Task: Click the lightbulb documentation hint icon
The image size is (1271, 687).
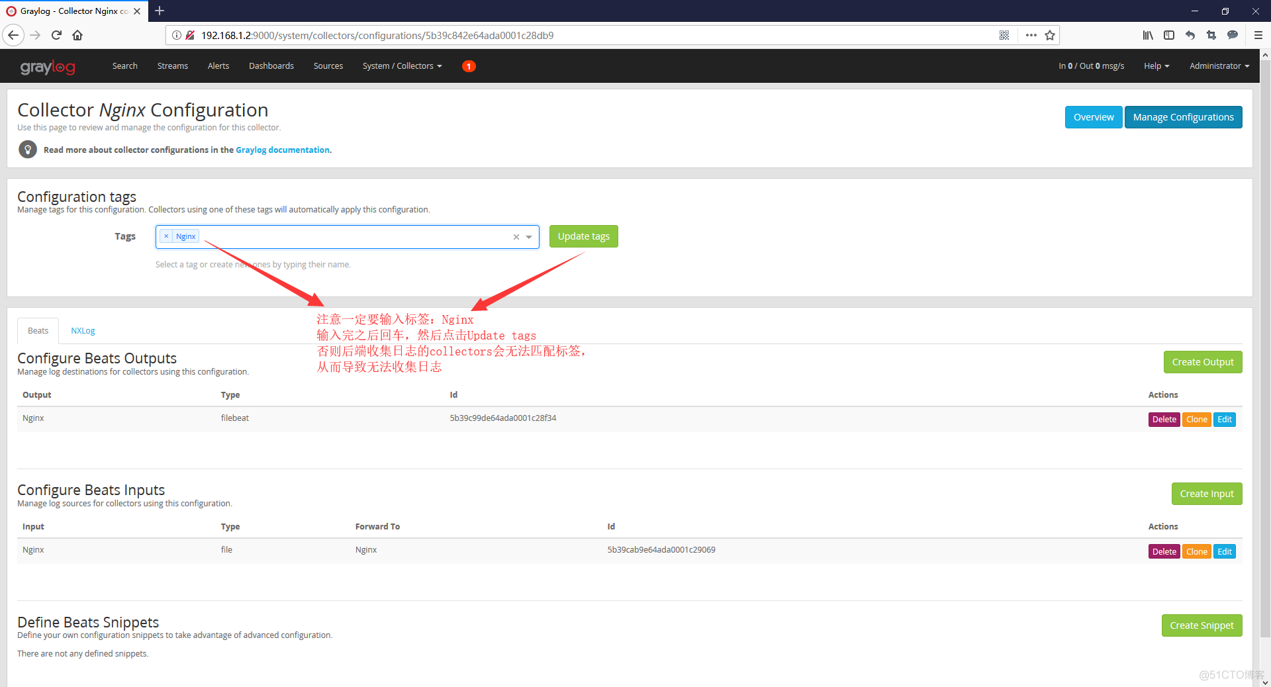Action: pyautogui.click(x=28, y=150)
